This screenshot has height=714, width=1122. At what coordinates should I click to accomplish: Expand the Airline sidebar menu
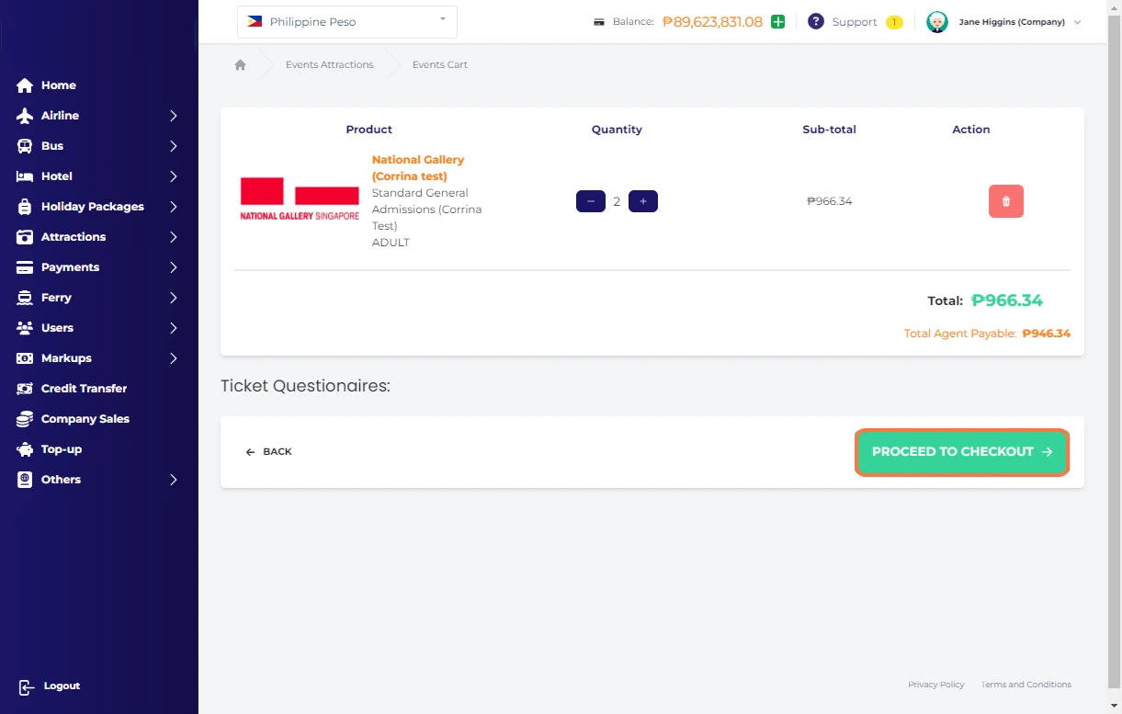(96, 116)
